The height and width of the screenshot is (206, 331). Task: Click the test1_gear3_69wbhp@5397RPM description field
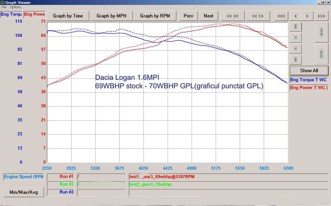pyautogui.click(x=228, y=177)
